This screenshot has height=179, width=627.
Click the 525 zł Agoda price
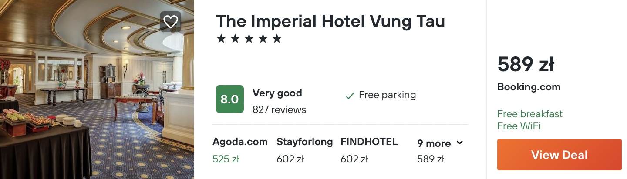pyautogui.click(x=226, y=159)
